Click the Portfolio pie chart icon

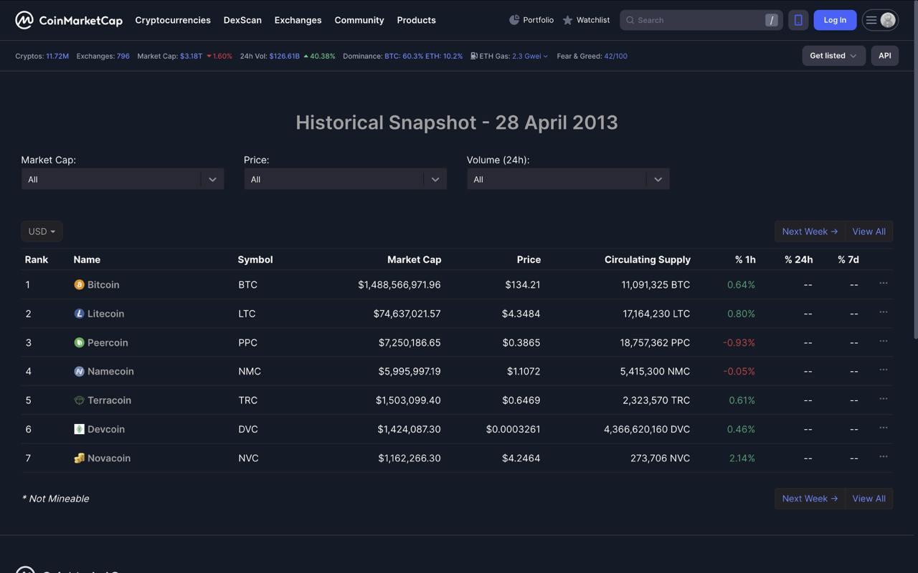(514, 20)
